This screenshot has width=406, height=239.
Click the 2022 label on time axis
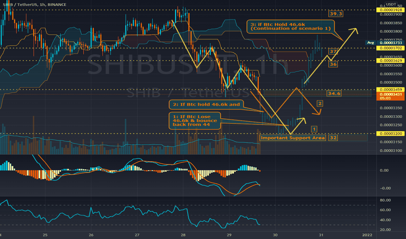click(x=367, y=235)
